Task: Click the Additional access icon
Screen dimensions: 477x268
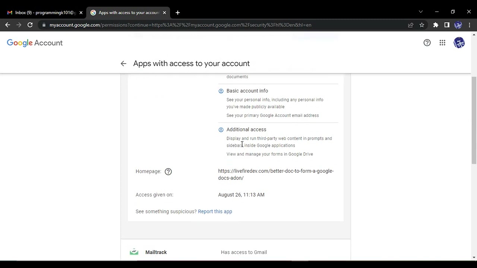Action: coord(221,130)
